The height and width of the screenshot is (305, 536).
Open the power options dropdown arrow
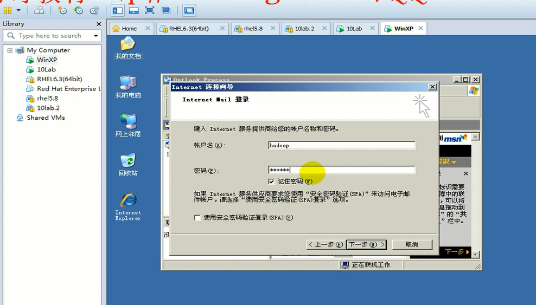click(18, 11)
